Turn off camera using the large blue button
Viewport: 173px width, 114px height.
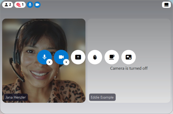(61, 57)
